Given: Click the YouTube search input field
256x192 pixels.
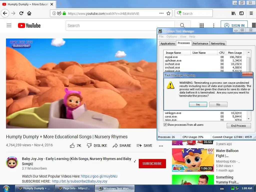Looking at the screenshot, I should tap(120, 25).
